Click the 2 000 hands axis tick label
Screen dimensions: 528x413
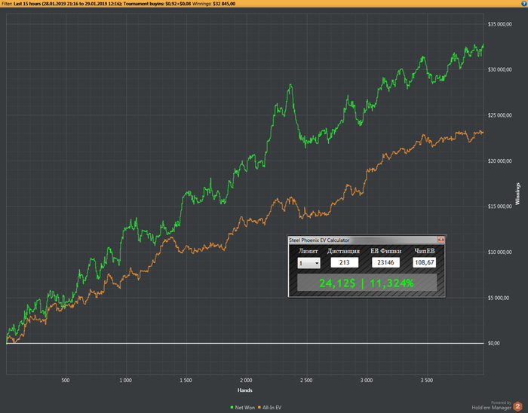[246, 380]
